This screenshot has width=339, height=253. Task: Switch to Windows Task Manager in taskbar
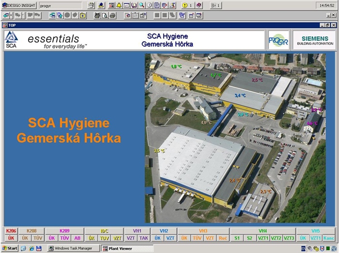(x=73, y=248)
